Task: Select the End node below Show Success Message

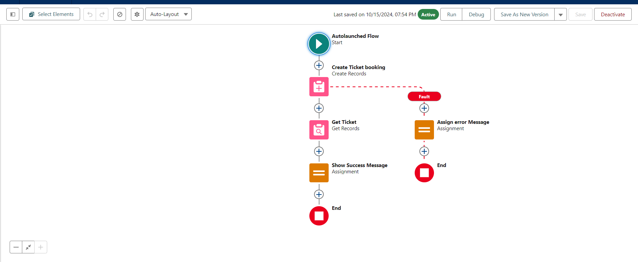Action: click(319, 216)
